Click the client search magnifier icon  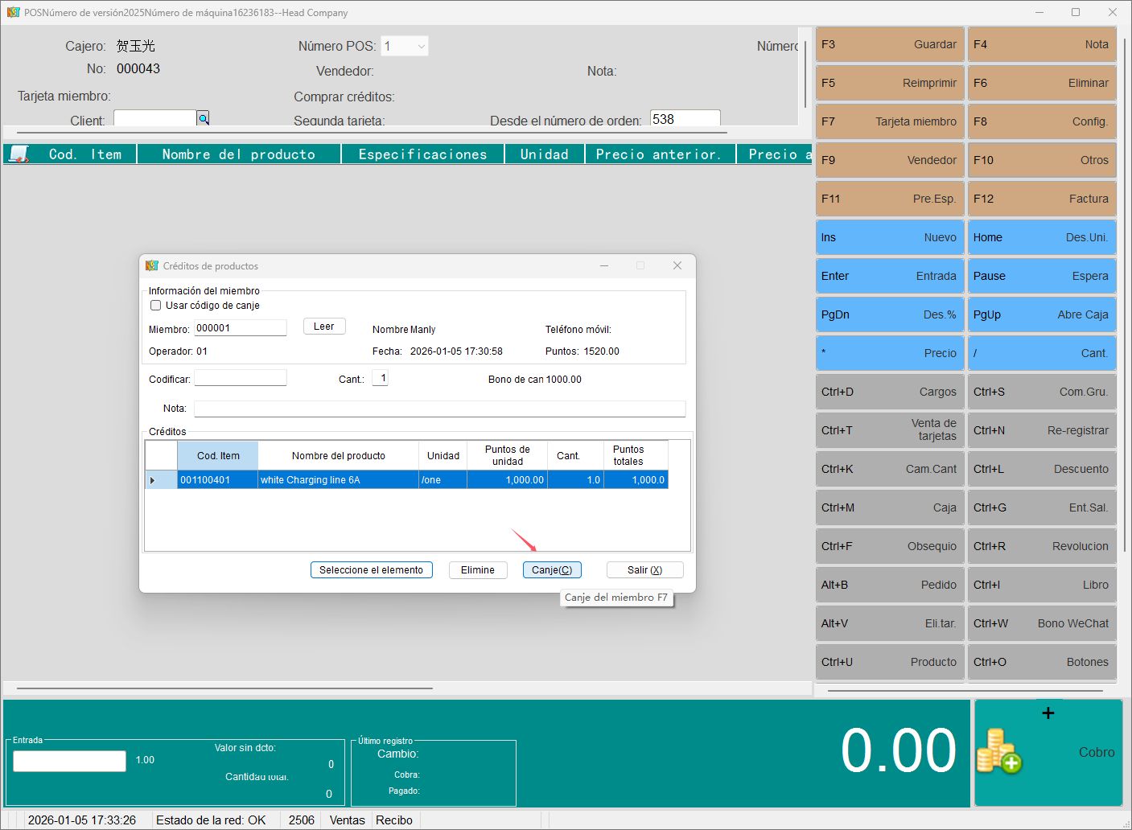204,119
